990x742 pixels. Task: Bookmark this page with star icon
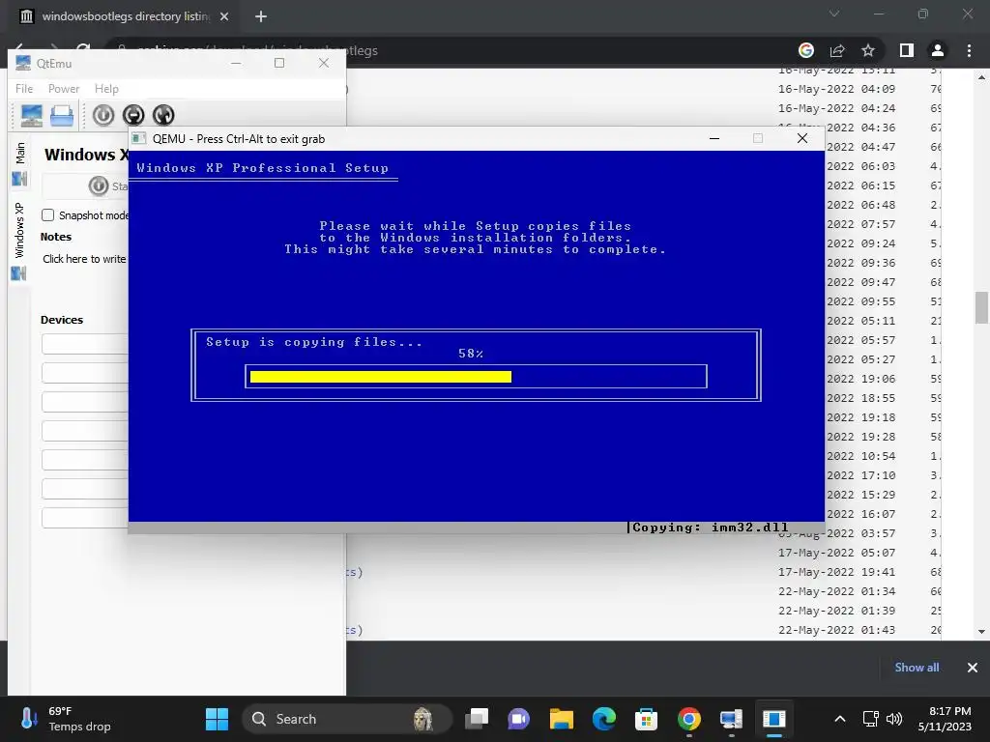[x=868, y=50]
